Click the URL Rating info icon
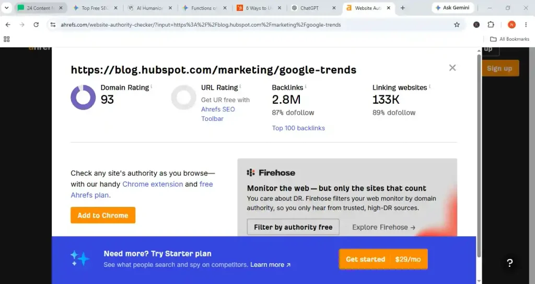Image resolution: width=535 pixels, height=284 pixels. click(240, 87)
